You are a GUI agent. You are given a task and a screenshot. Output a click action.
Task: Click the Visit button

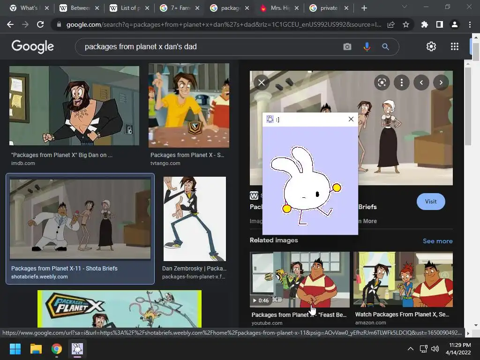click(x=431, y=202)
